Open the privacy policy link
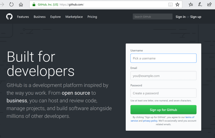The image size is (215, 138). (150, 121)
